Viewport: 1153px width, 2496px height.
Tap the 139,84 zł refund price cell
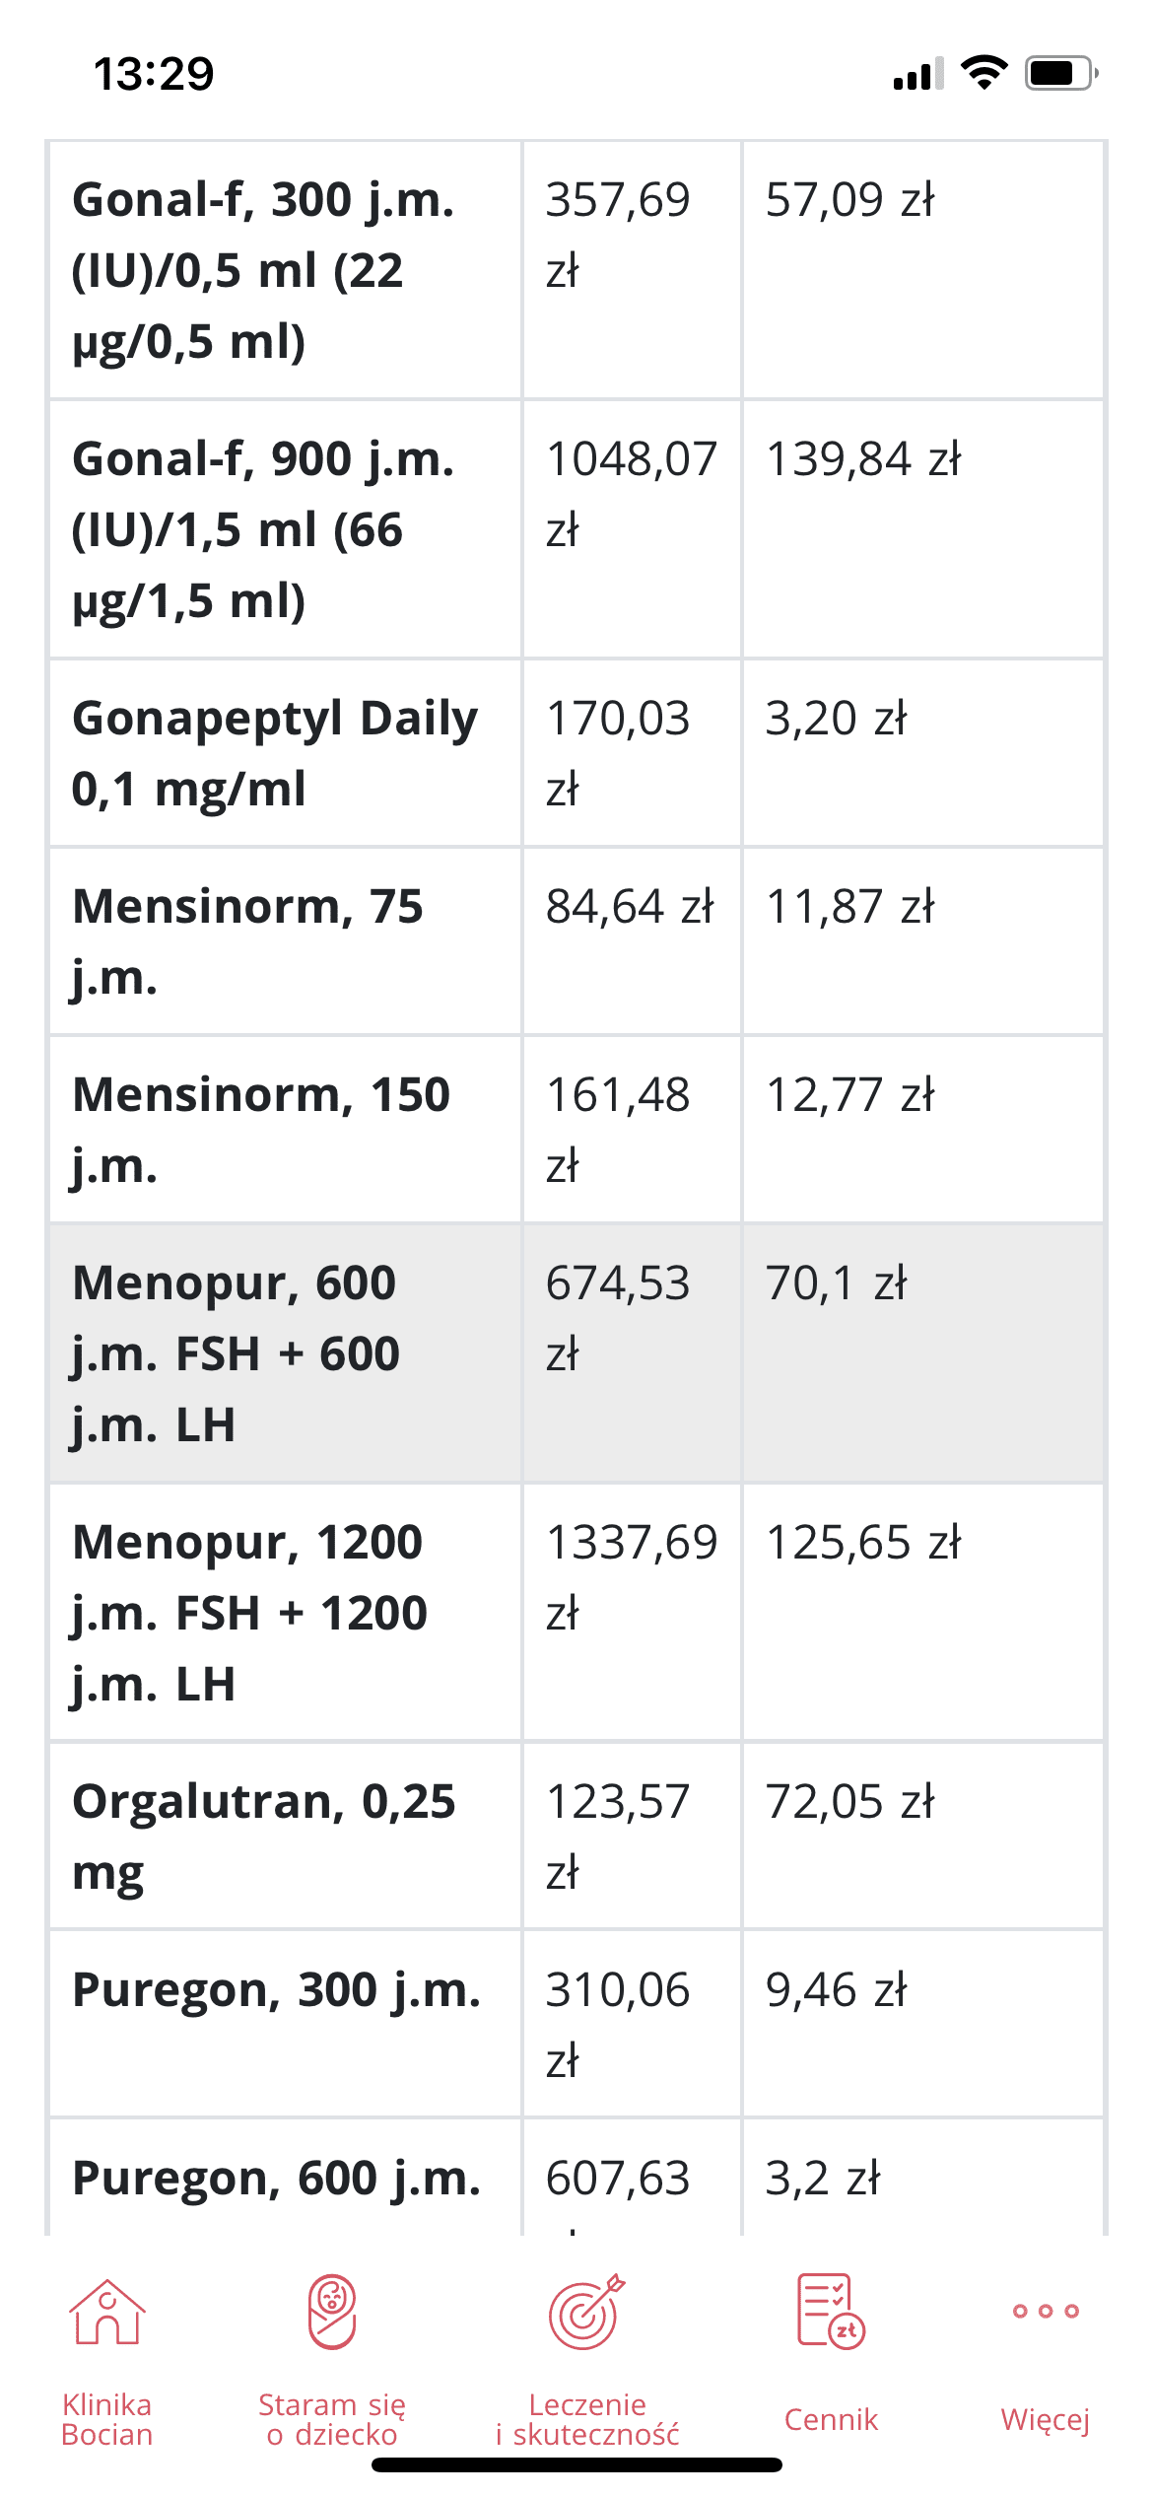click(x=863, y=459)
